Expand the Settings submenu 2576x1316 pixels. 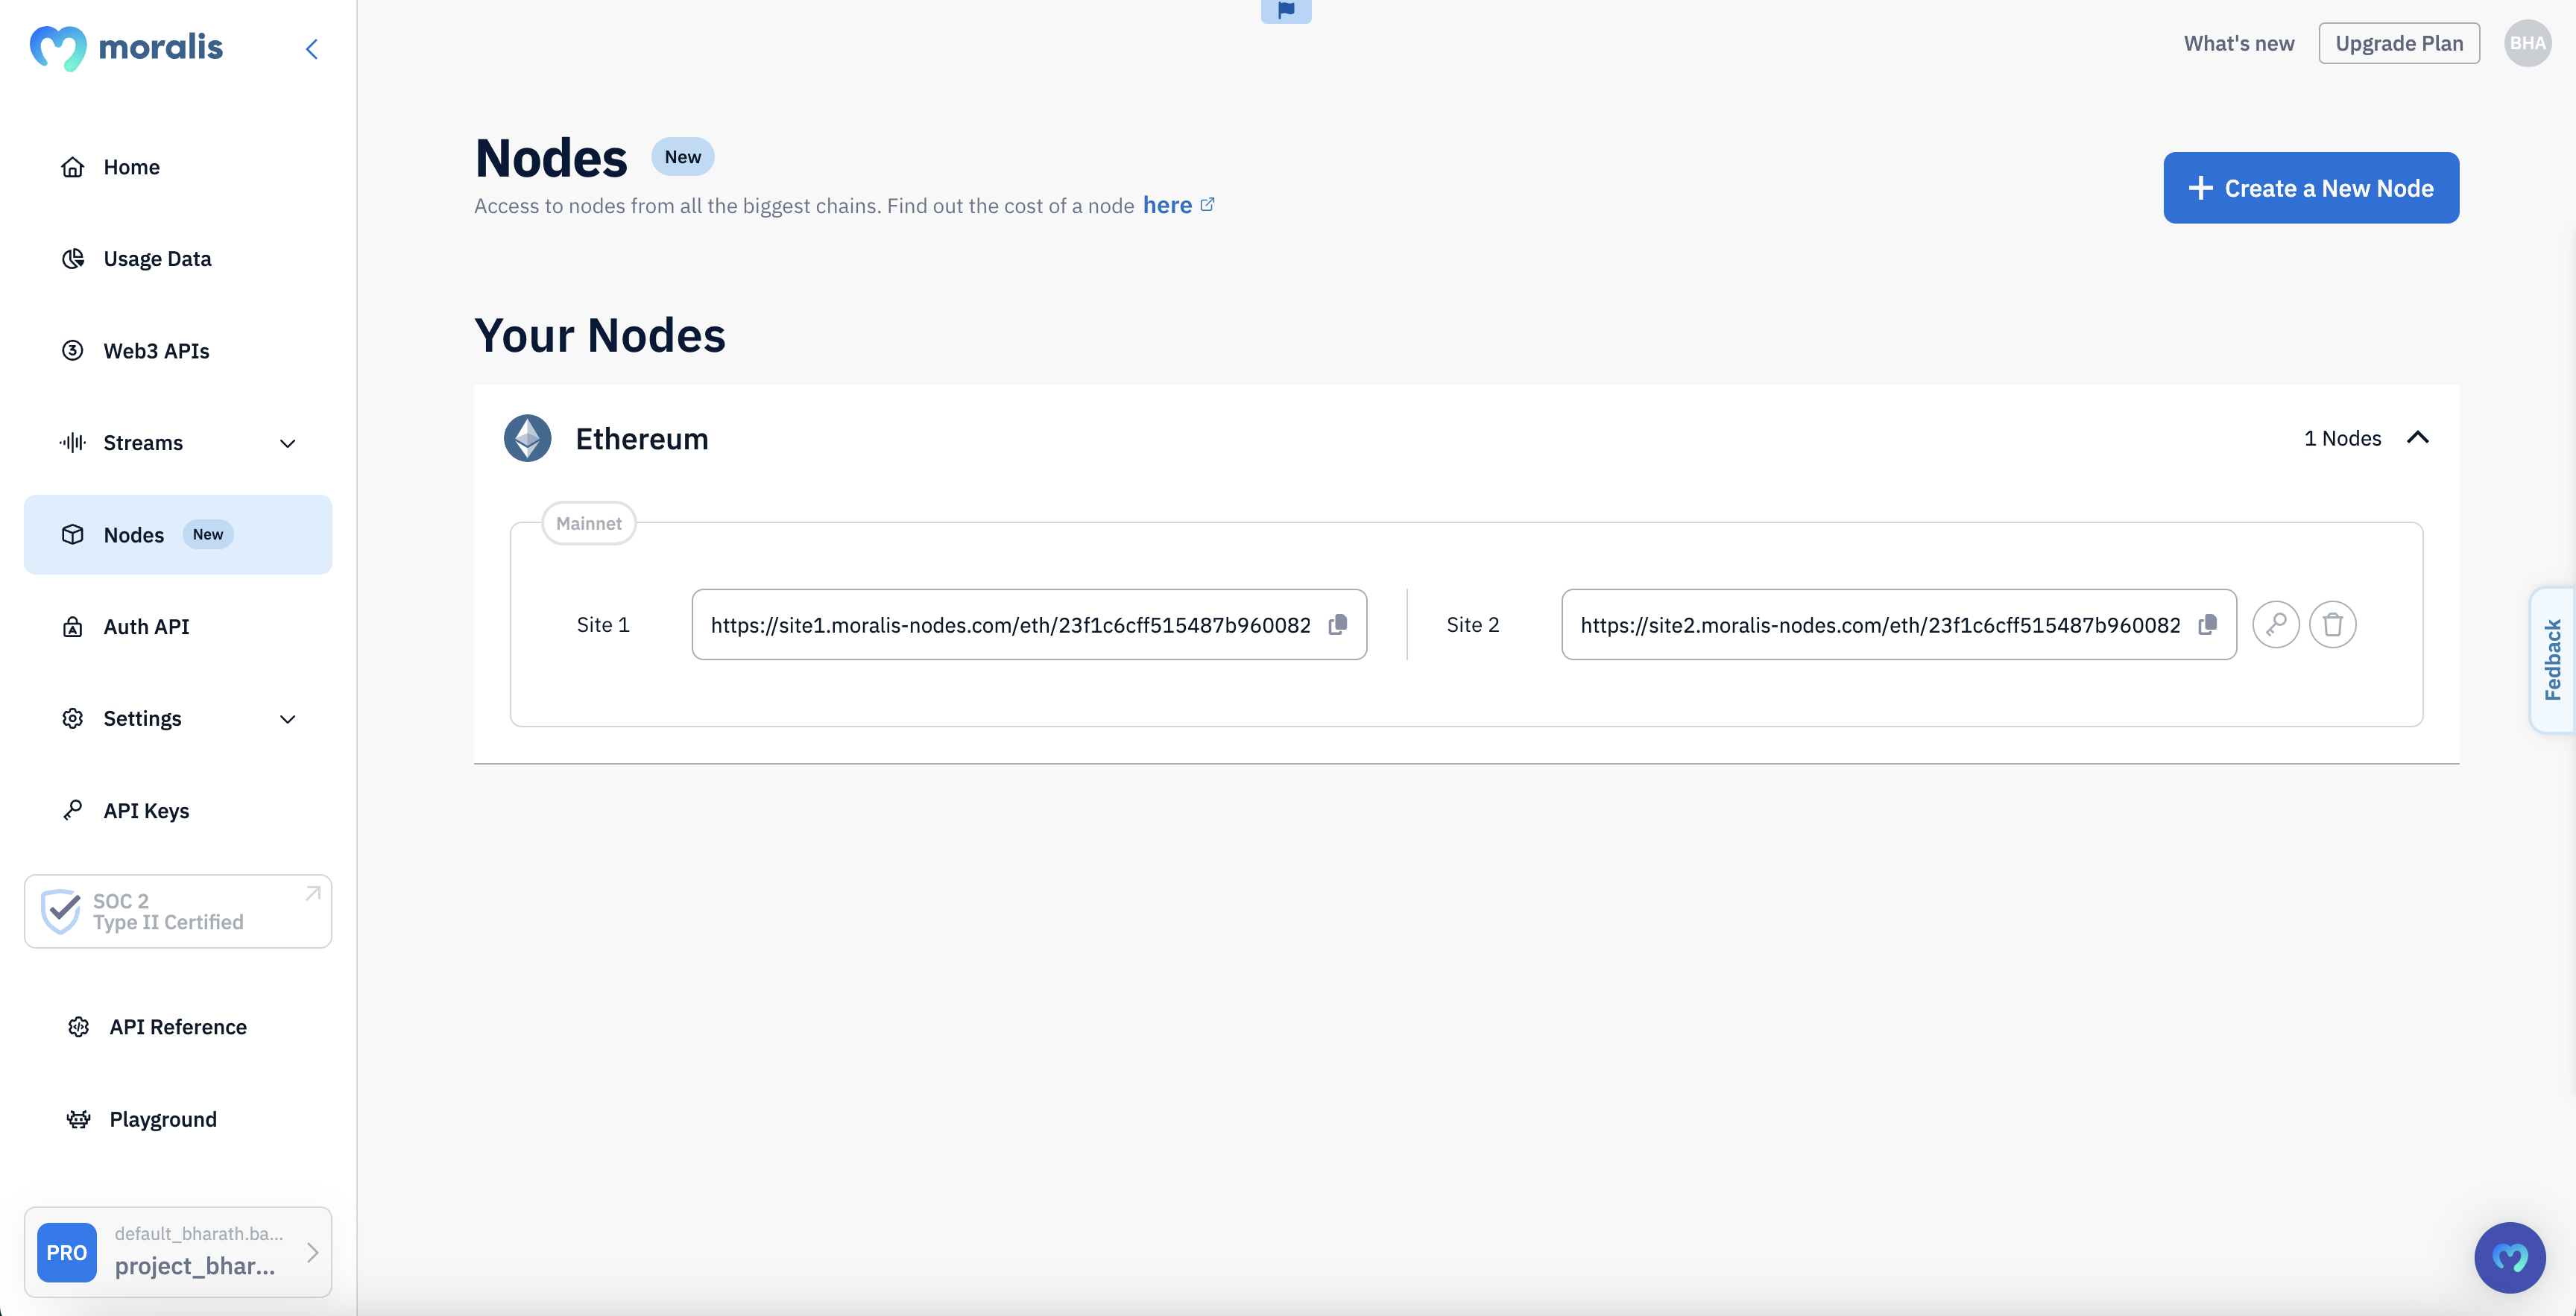click(x=287, y=719)
